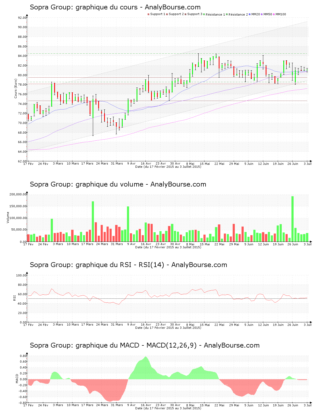
Task: Click the tallest green volume bar near 26 Juin
Action: (x=292, y=219)
